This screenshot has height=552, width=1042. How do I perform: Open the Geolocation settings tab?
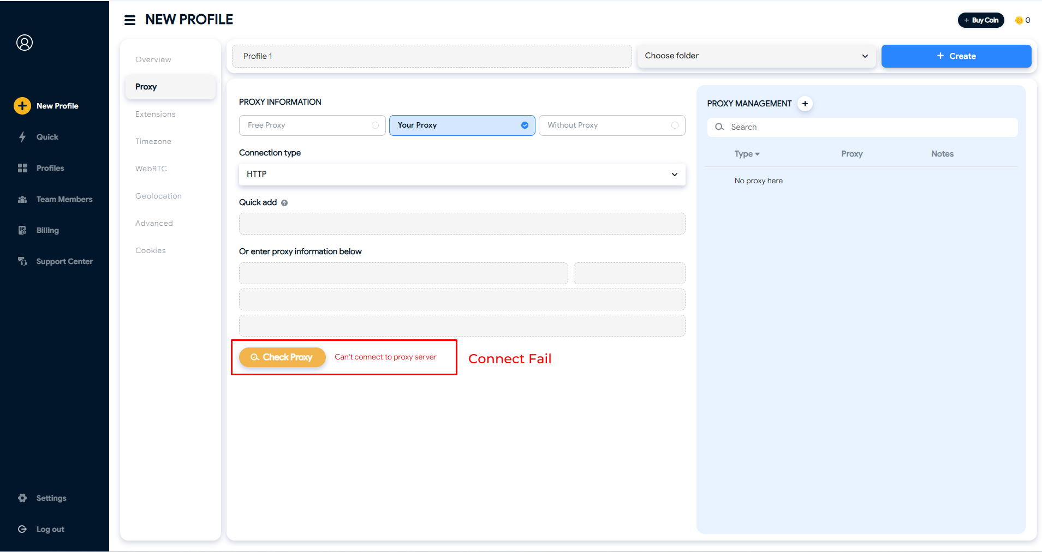[x=158, y=196]
